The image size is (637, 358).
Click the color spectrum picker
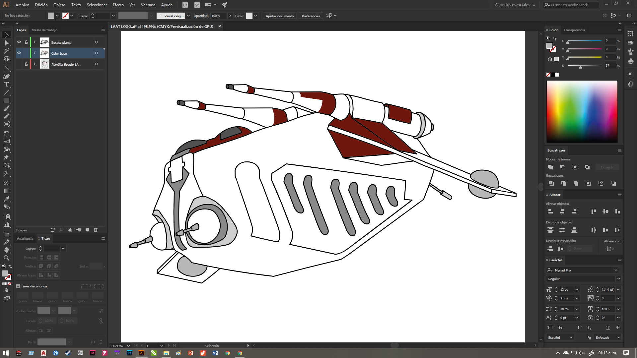coord(582,112)
